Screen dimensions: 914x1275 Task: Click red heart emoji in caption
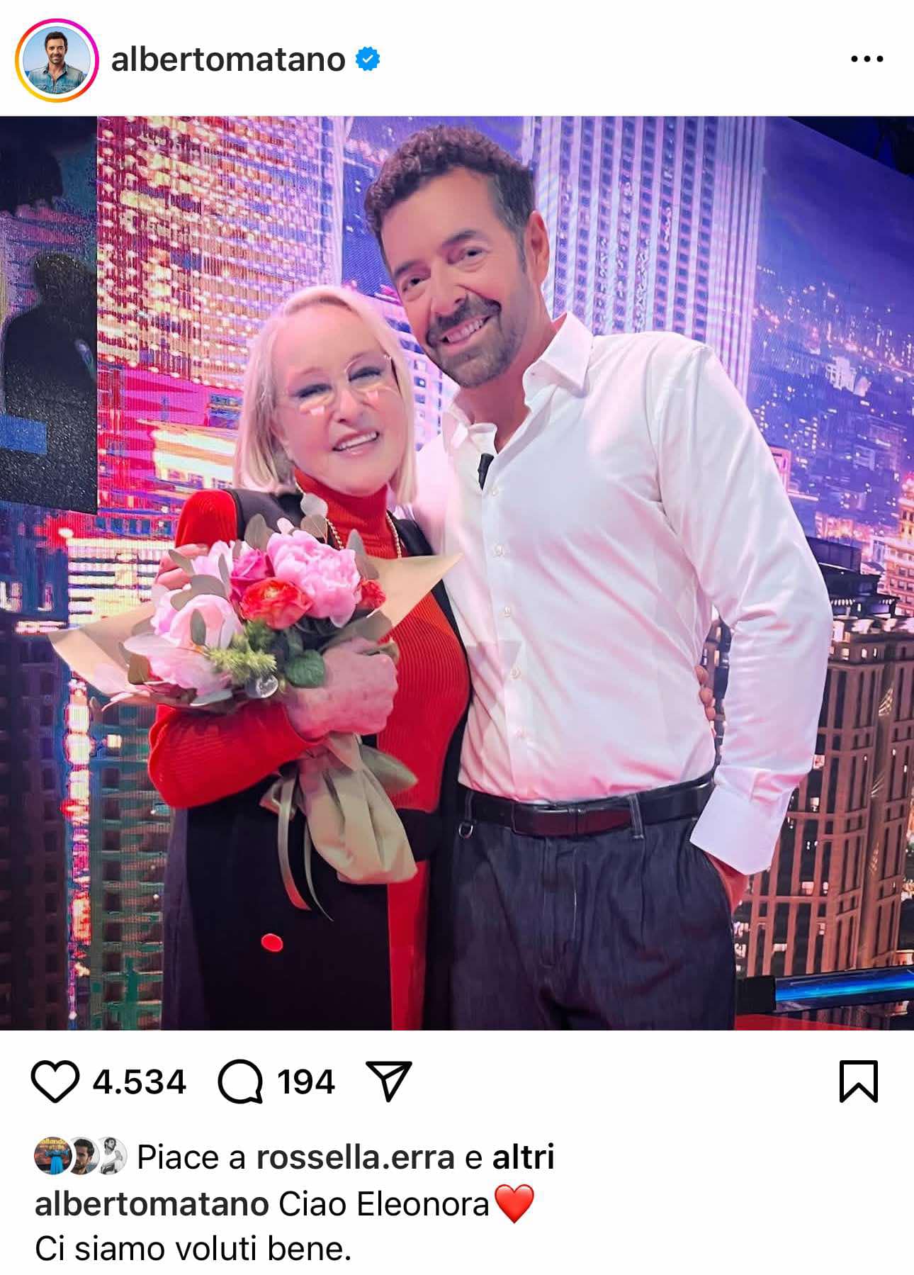coord(514,1205)
